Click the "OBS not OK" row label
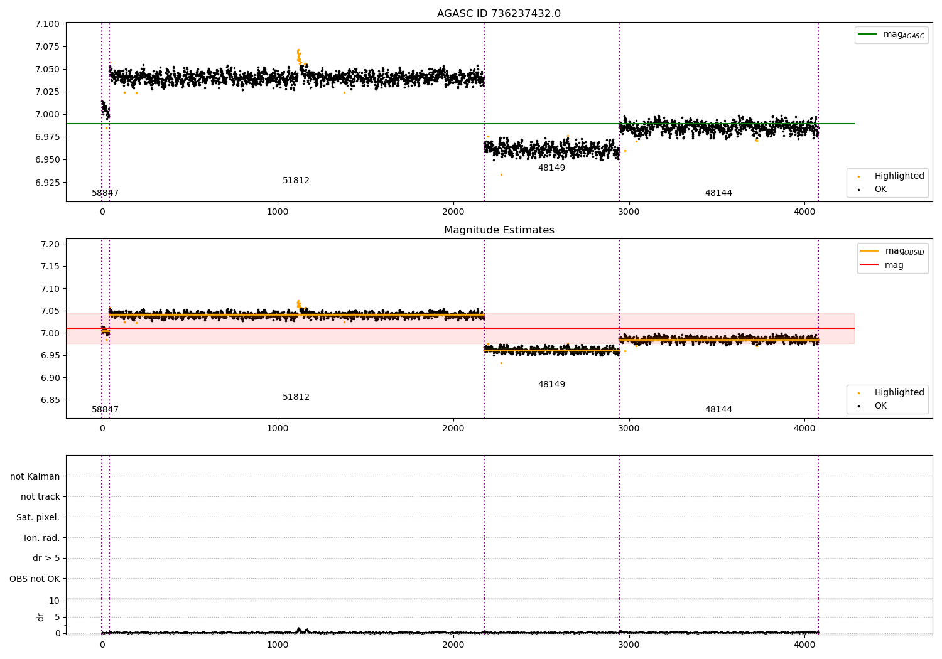 tap(35, 579)
